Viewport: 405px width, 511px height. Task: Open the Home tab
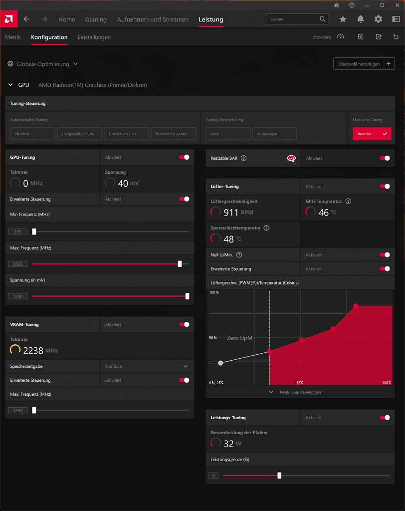pos(66,19)
